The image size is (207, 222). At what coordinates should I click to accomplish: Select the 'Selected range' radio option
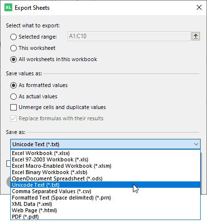click(13, 37)
